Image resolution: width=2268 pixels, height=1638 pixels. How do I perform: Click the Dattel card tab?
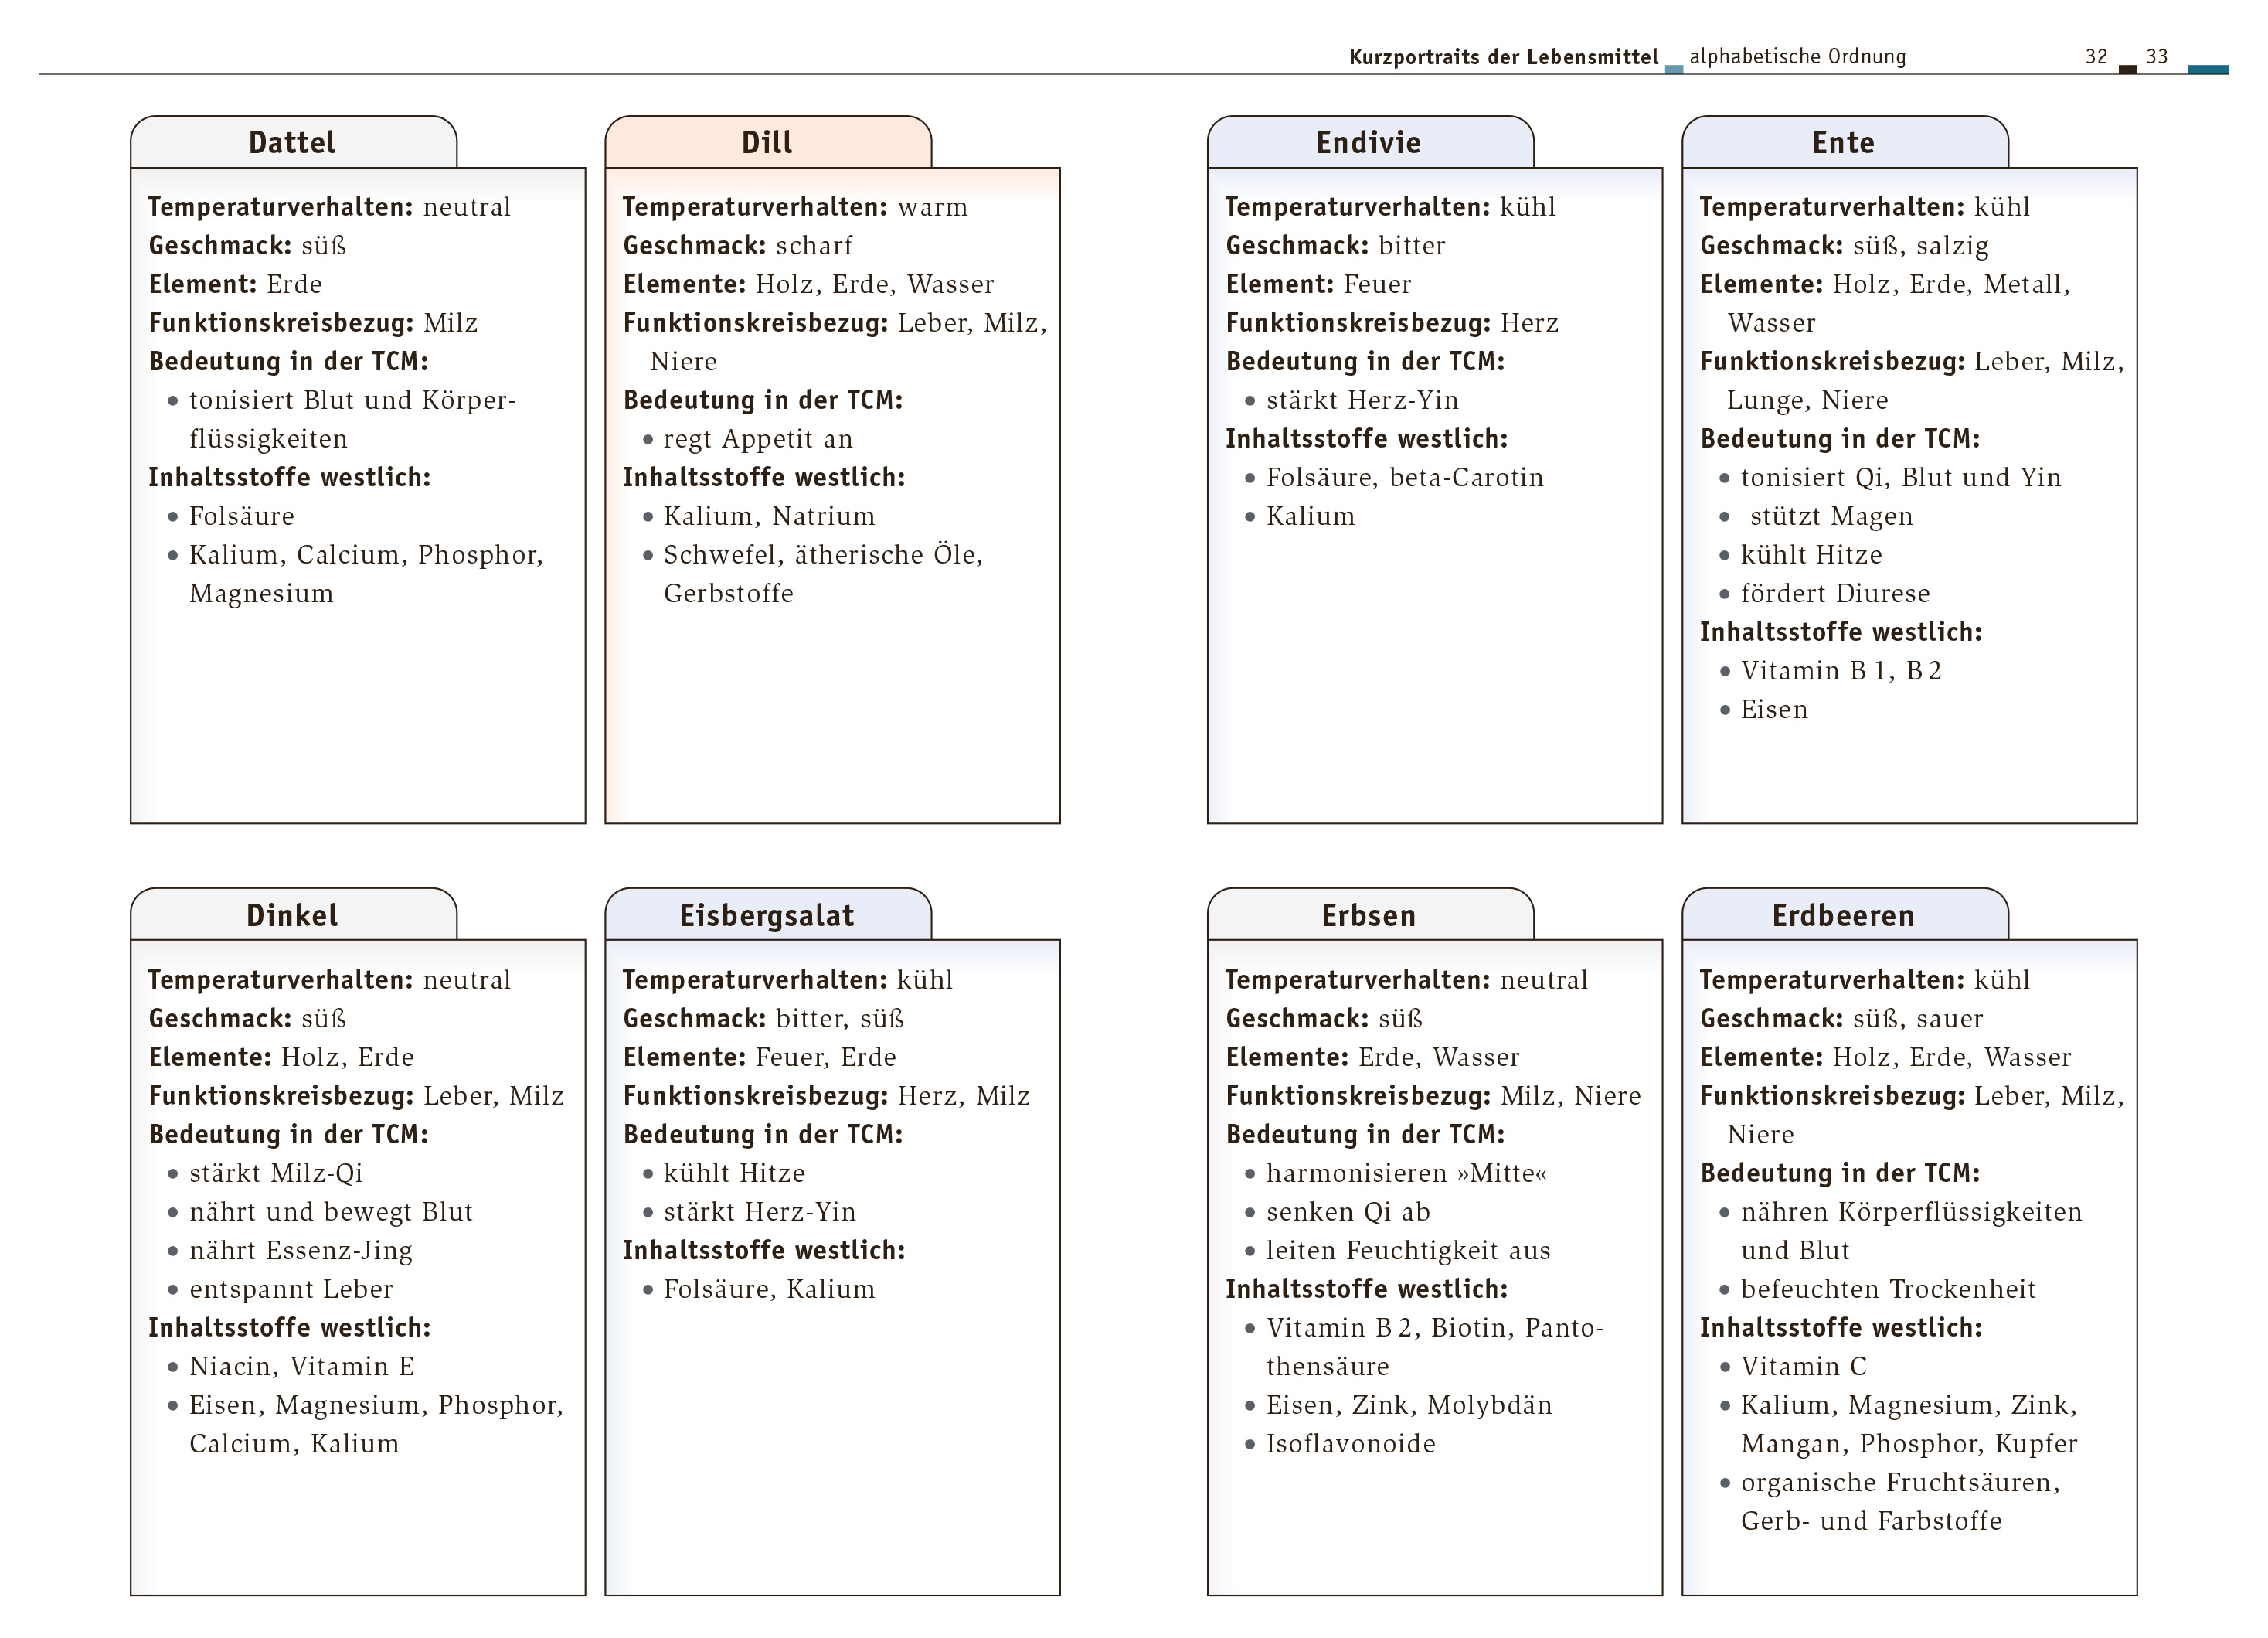coord(292,142)
